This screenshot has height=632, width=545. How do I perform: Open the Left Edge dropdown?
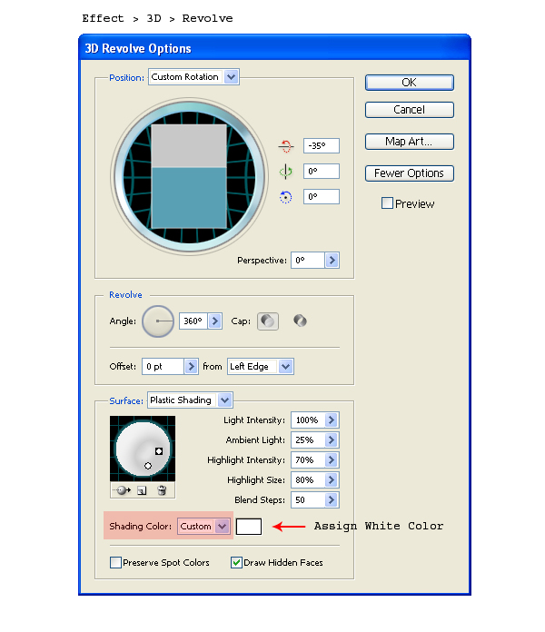pyautogui.click(x=261, y=367)
